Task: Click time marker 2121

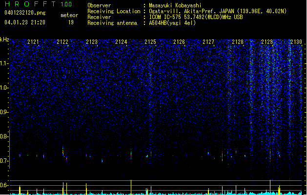Action: [x=33, y=42]
